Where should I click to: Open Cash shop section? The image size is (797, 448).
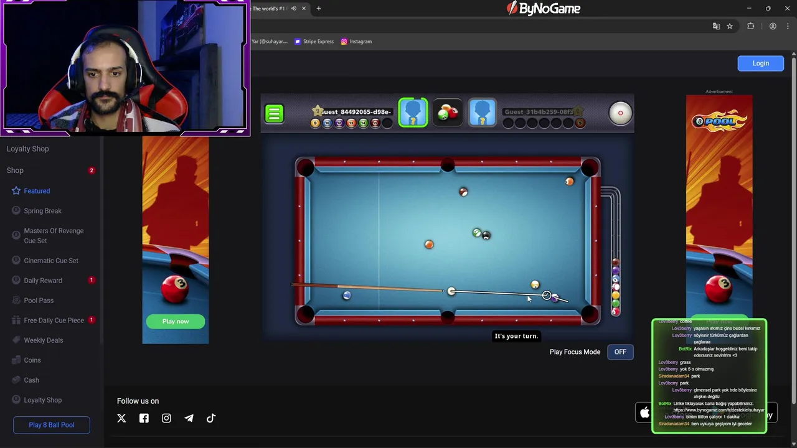point(31,380)
